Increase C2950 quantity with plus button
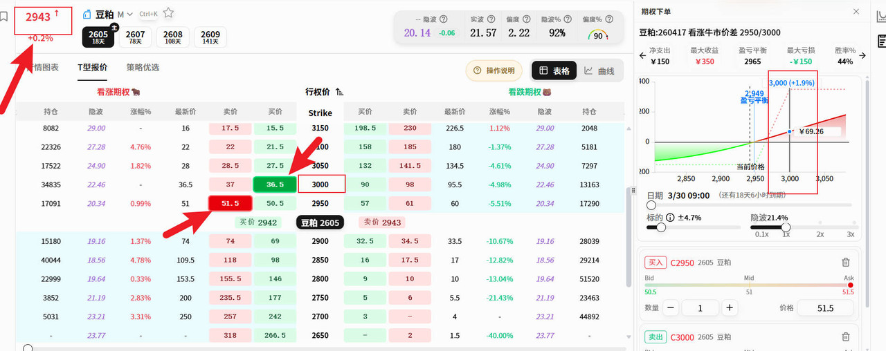Image resolution: width=886 pixels, height=351 pixels. tap(729, 308)
